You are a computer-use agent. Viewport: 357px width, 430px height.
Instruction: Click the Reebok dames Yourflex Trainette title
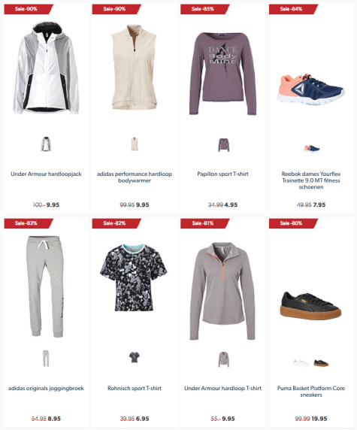311,180
